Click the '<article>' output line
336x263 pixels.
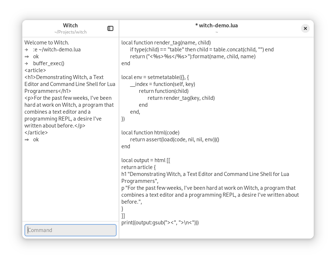[35, 70]
